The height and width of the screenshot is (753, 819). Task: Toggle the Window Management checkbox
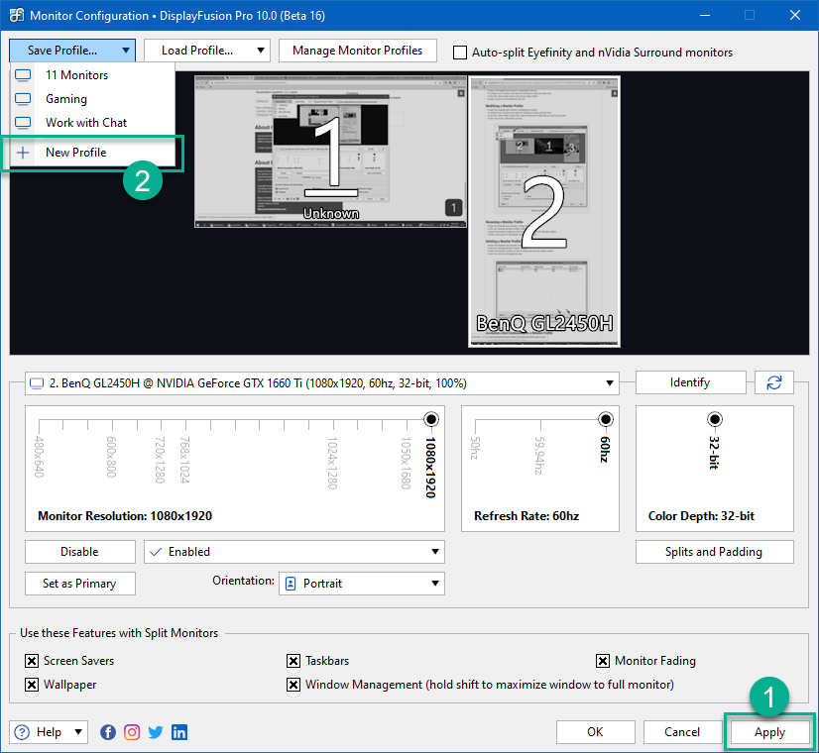point(293,684)
